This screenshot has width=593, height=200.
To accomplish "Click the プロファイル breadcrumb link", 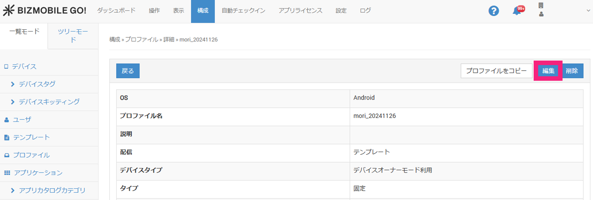I will click(x=141, y=39).
